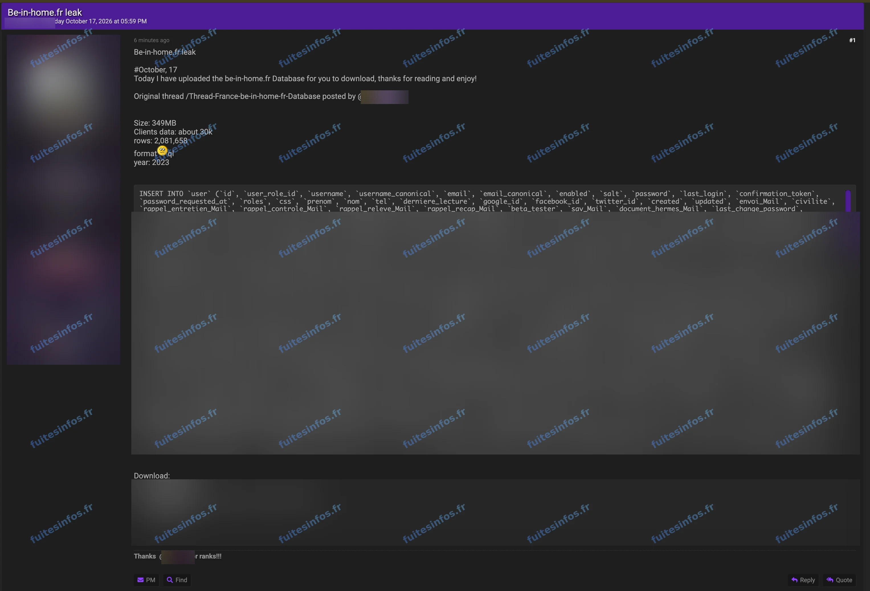Open the #1 post permalink

click(x=852, y=40)
